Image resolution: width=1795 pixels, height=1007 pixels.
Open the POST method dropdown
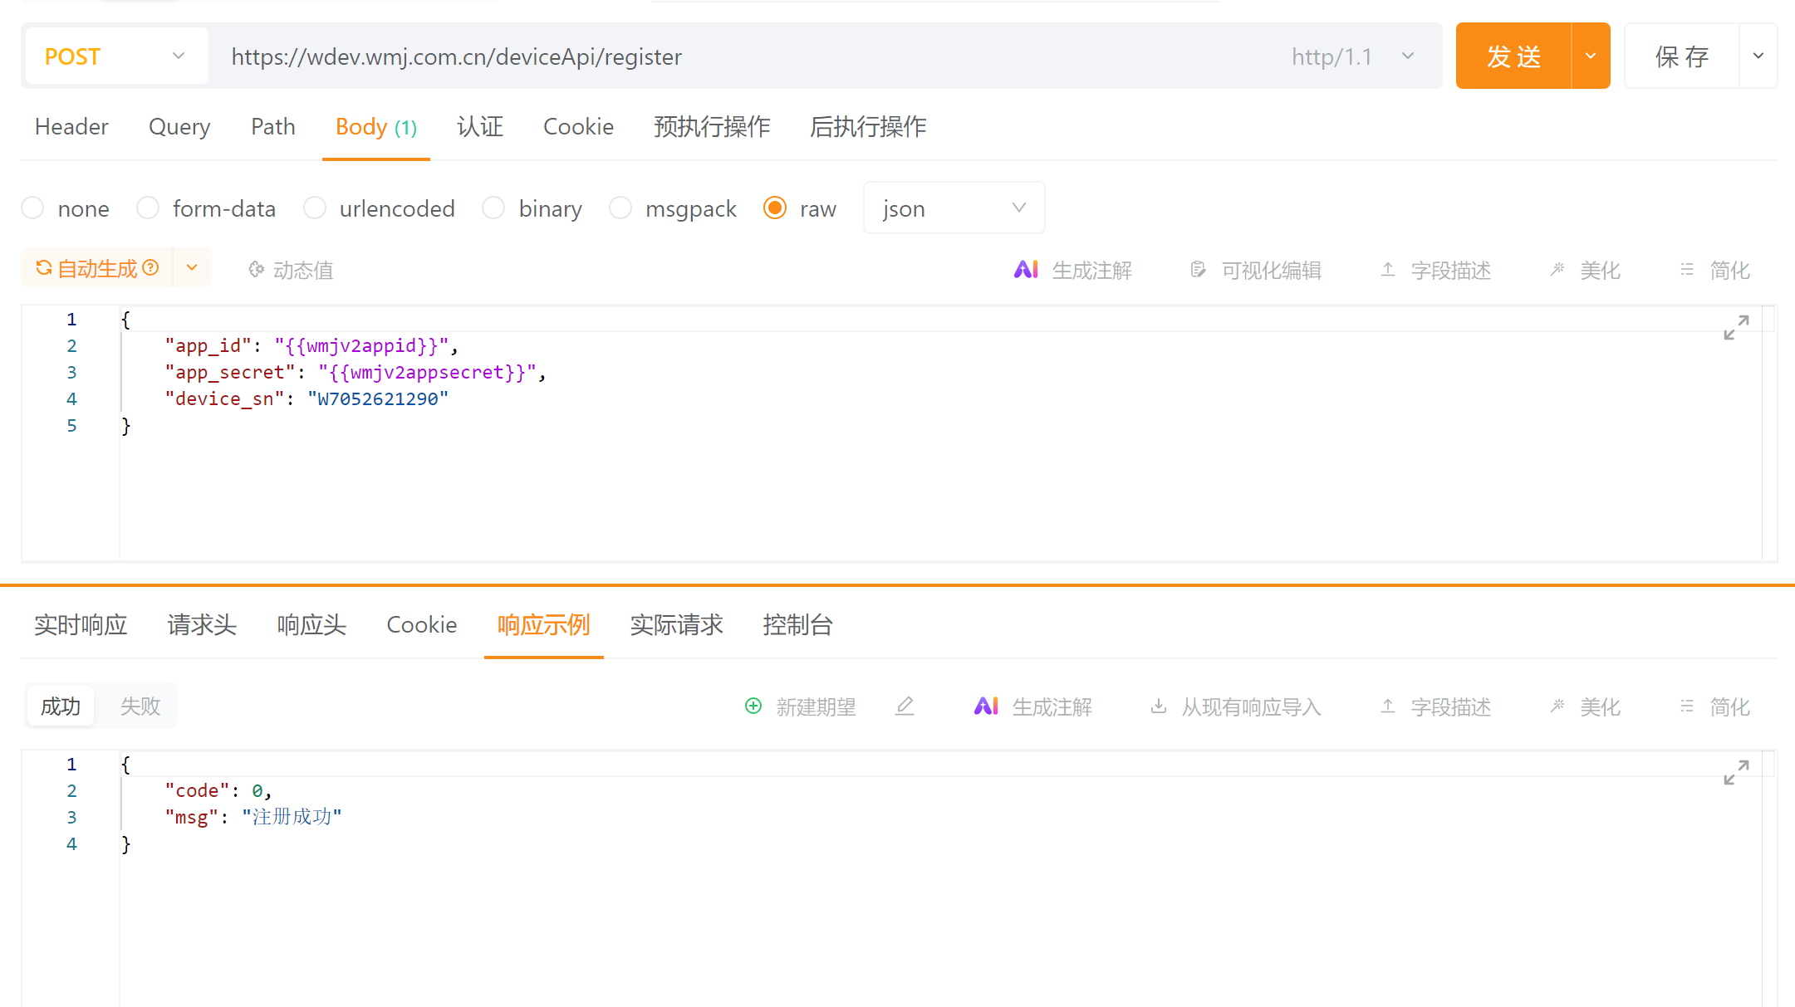point(116,56)
